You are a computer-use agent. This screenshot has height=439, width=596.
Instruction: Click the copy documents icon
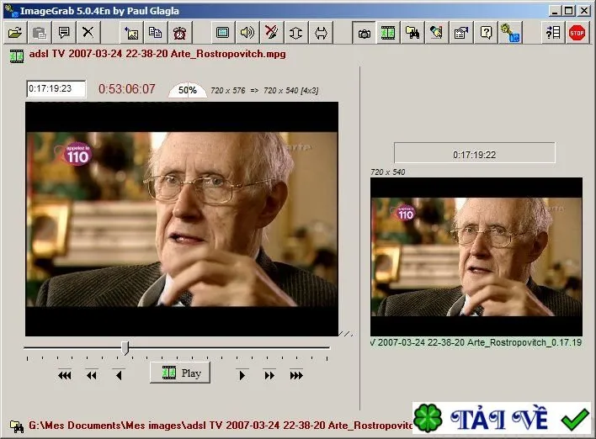[155, 33]
